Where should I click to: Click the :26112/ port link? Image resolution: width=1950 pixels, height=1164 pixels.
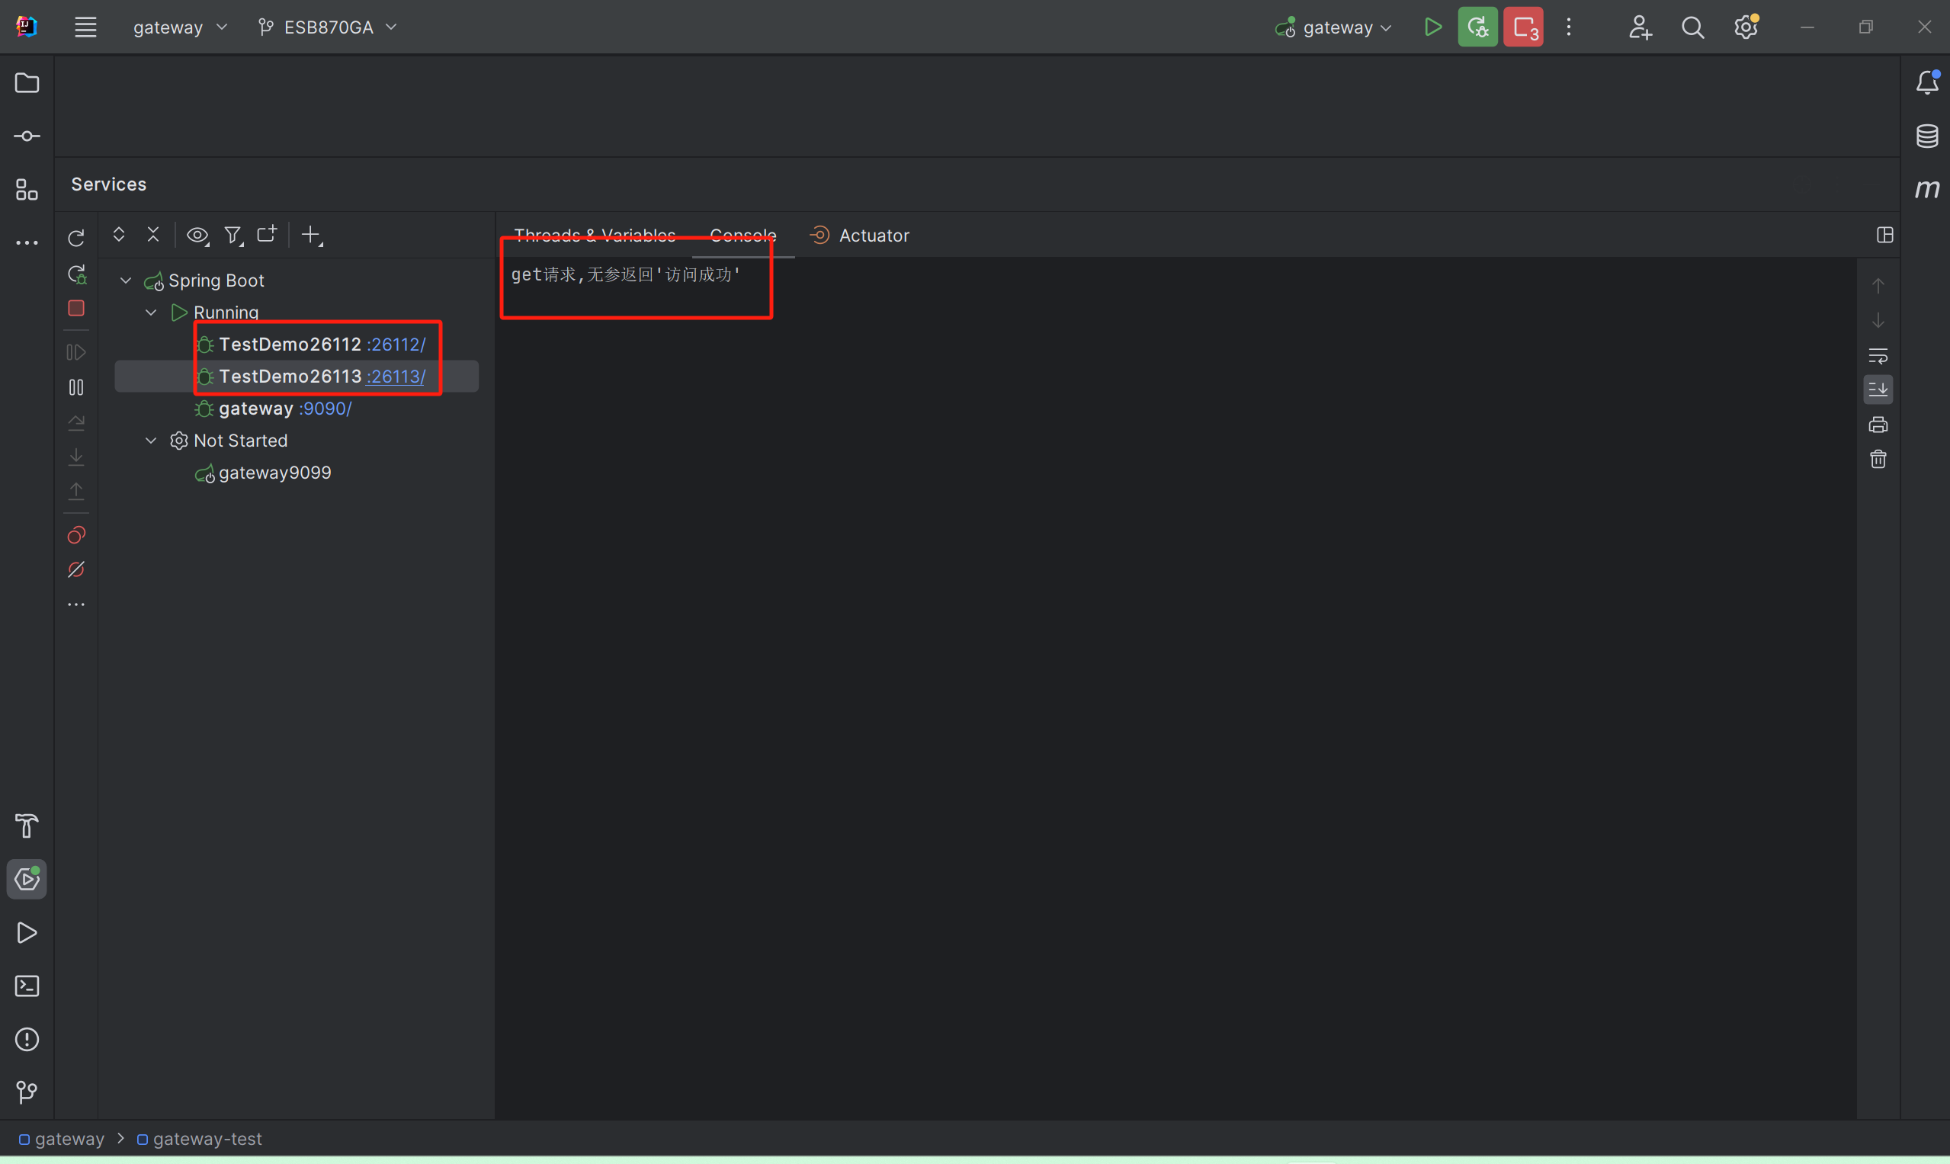[x=396, y=345]
